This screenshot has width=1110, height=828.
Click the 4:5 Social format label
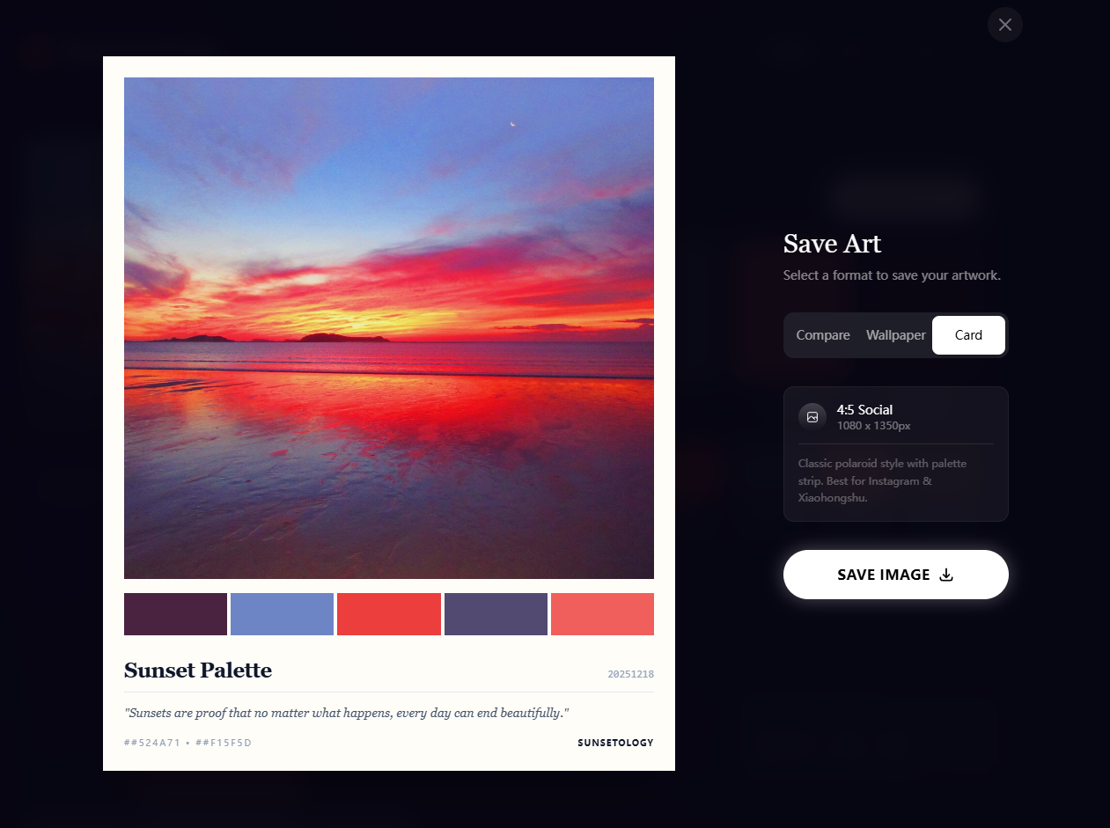coord(864,410)
